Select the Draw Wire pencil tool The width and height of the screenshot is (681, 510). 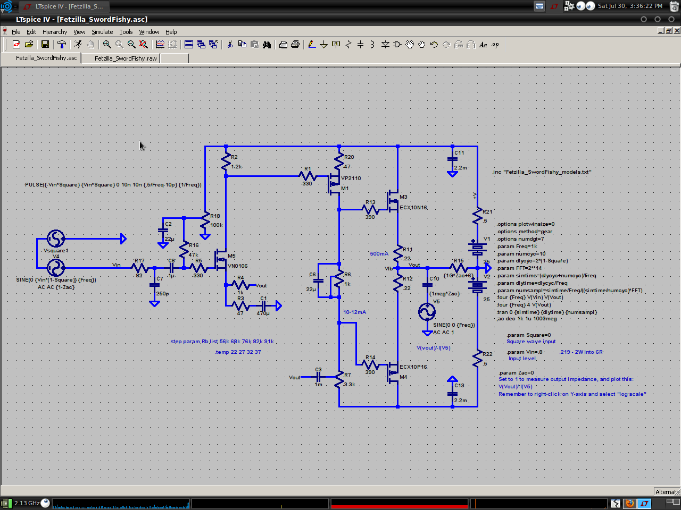312,45
